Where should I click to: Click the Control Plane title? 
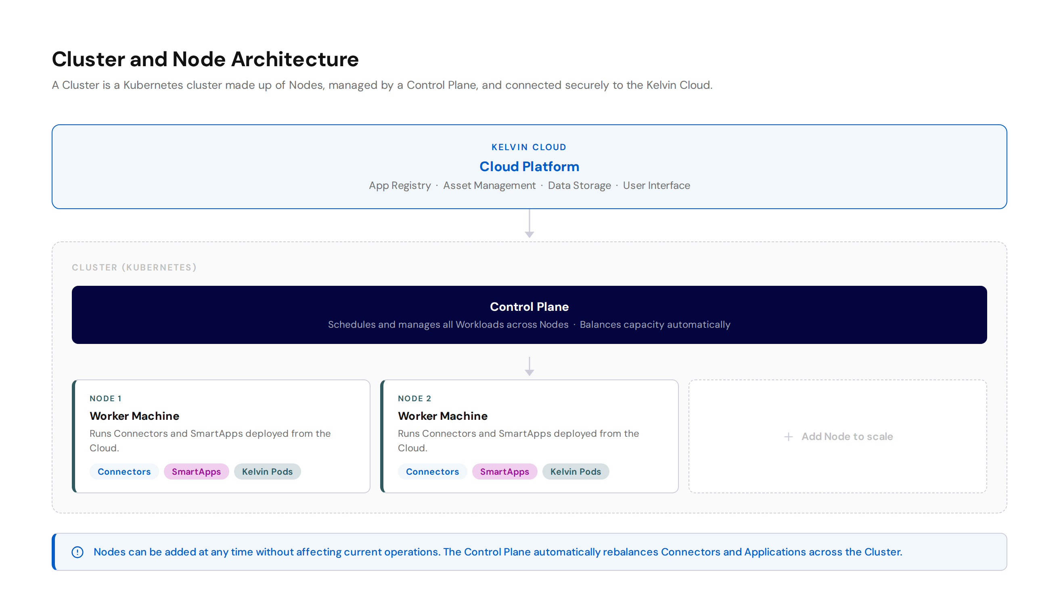click(529, 307)
